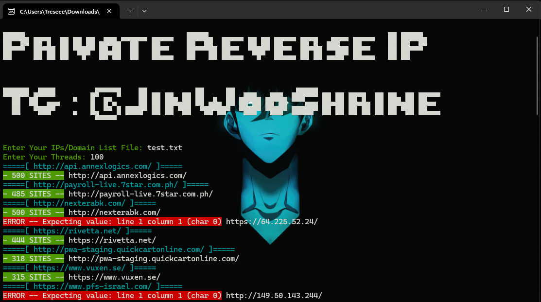Expand the new tab profile dropdown
This screenshot has height=302, width=541.
point(144,11)
